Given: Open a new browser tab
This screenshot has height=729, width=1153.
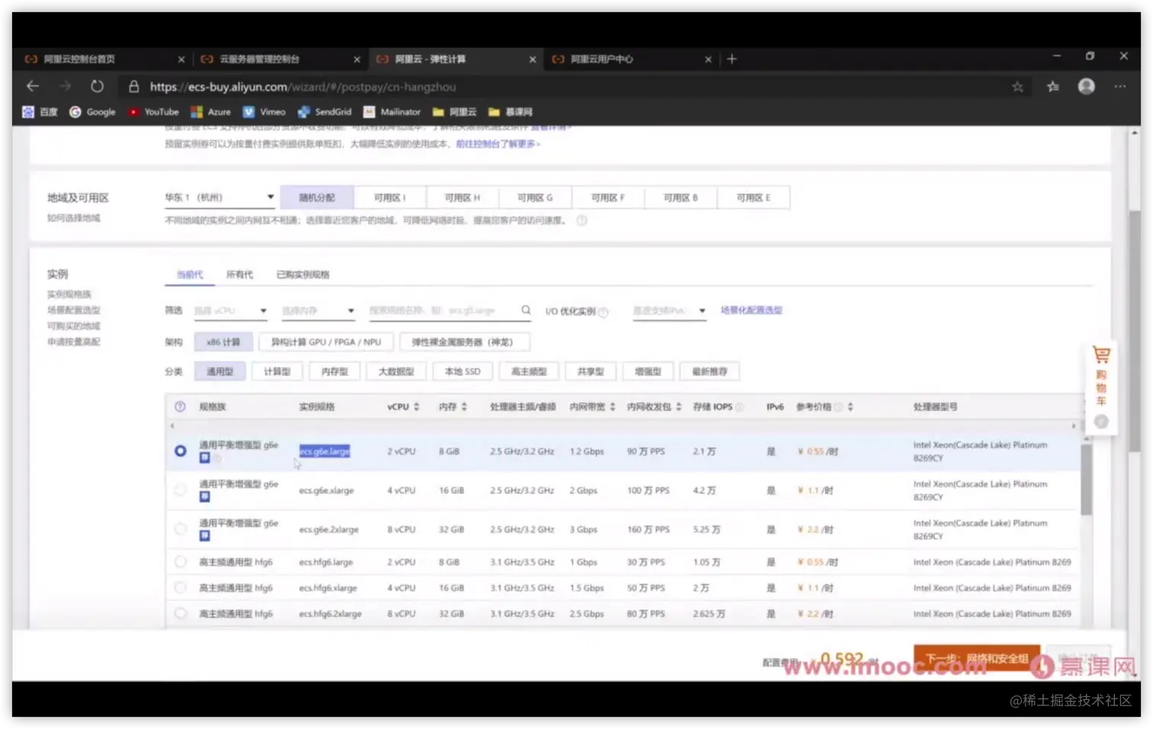Looking at the screenshot, I should click(731, 59).
